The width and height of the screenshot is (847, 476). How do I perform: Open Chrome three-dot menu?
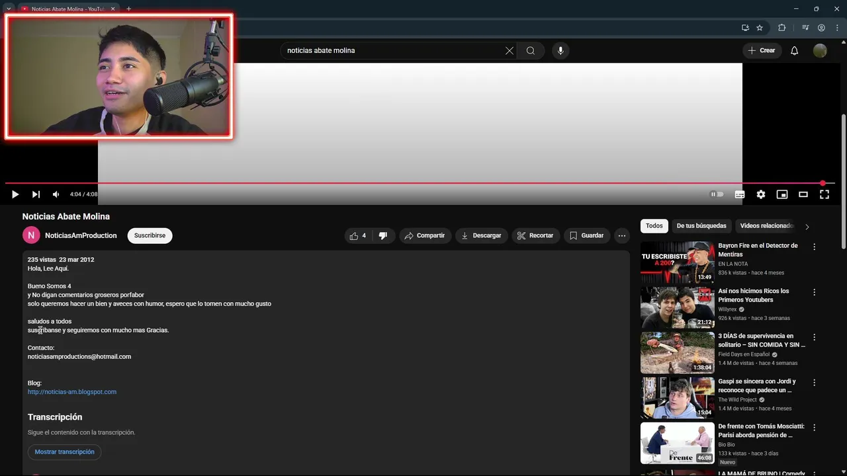(x=837, y=28)
